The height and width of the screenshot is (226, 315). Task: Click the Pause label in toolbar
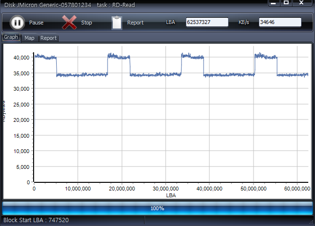coord(36,23)
